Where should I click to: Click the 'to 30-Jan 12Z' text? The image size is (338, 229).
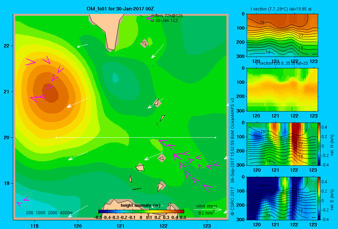164,21
